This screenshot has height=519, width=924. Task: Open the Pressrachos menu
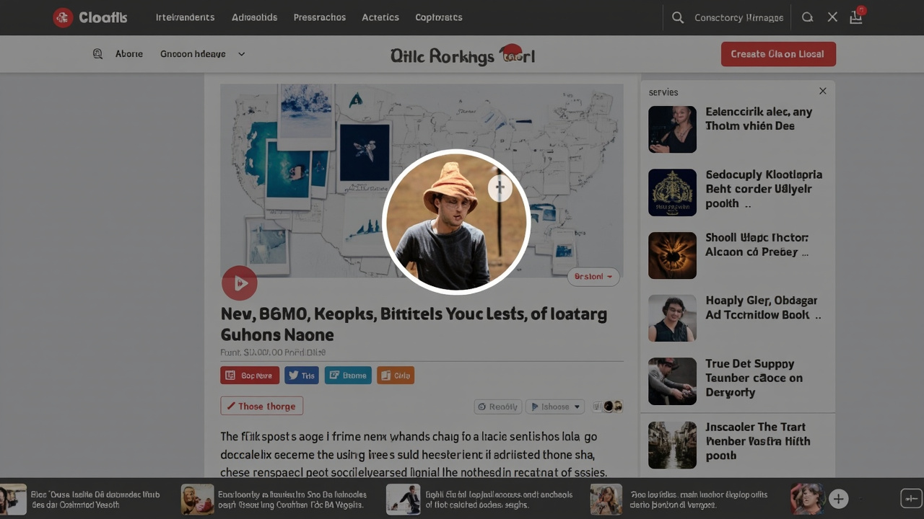point(320,17)
